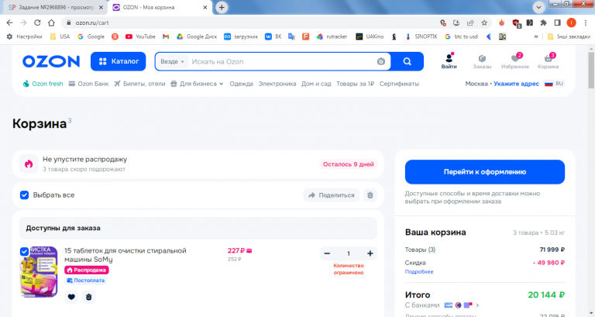Open camera image search in the search bar

(381, 61)
